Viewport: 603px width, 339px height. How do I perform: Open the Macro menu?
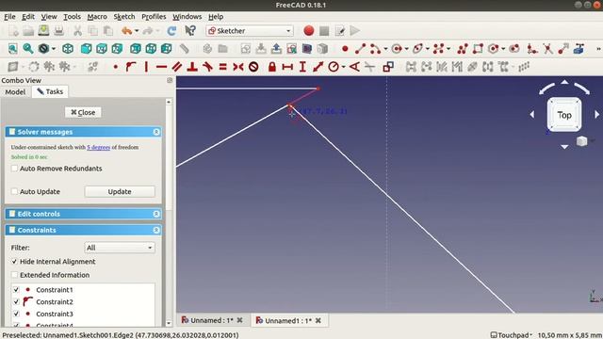pos(97,17)
